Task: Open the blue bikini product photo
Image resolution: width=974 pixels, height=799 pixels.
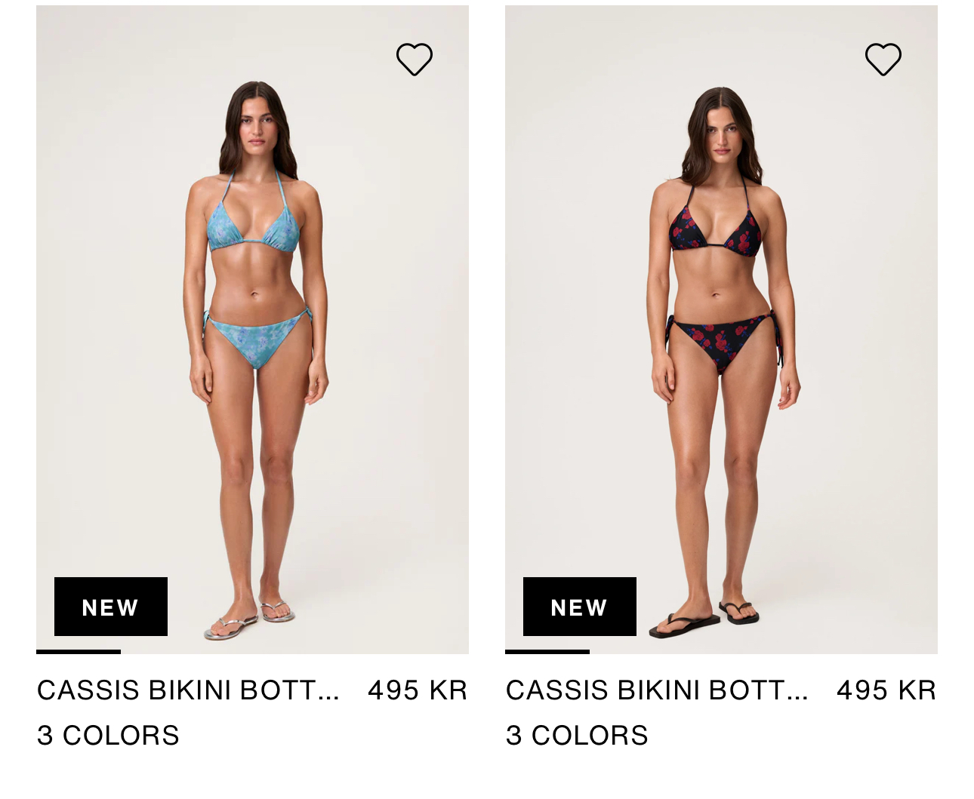Action: point(252,329)
